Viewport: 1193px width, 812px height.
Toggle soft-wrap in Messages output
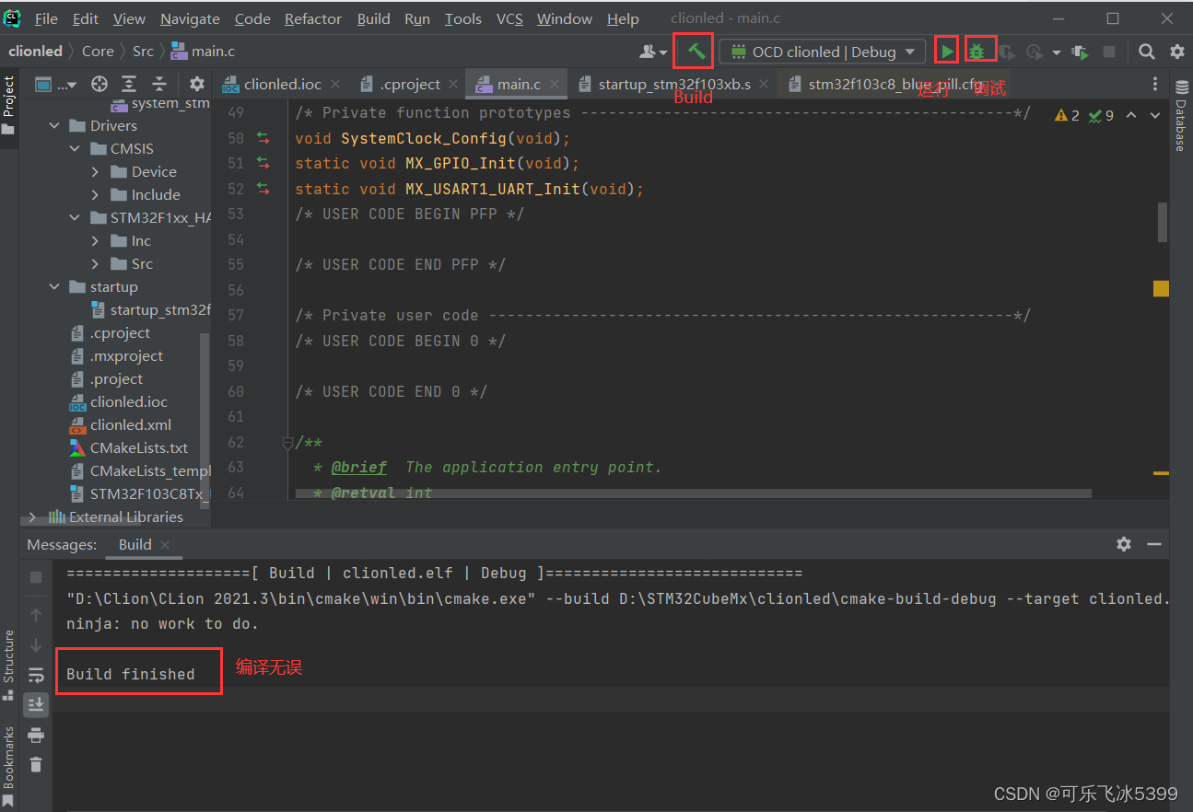click(x=36, y=675)
